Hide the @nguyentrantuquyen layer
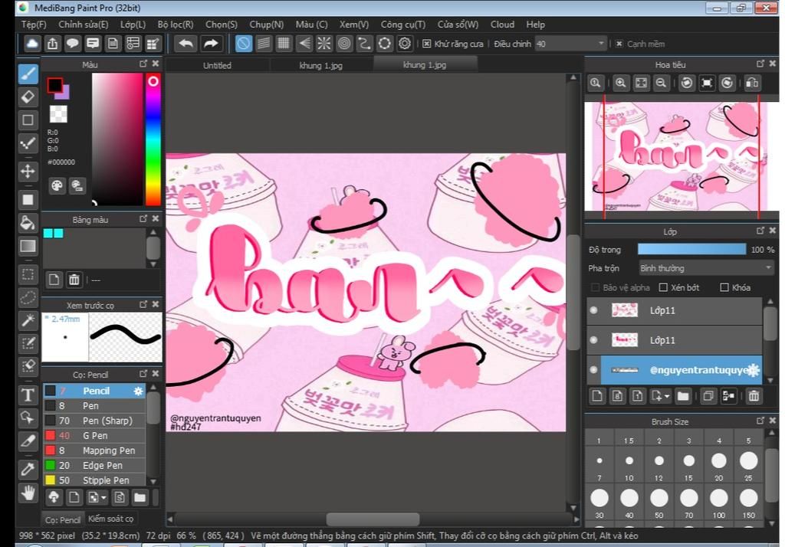The width and height of the screenshot is (785, 547). coord(594,370)
